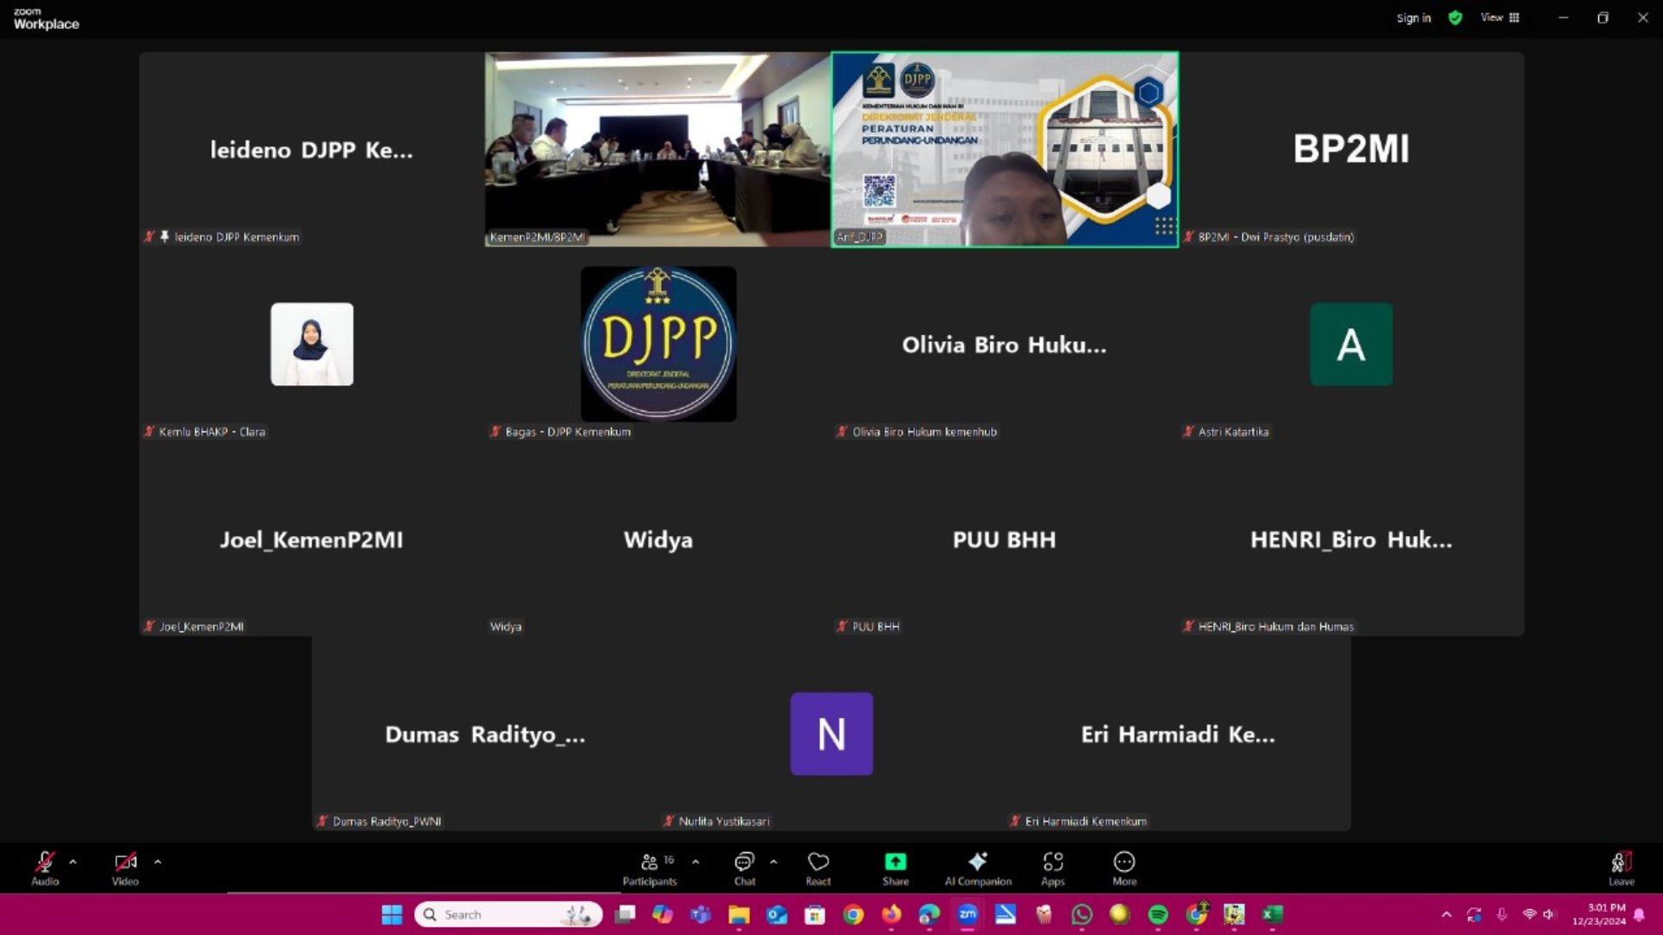This screenshot has width=1663, height=935.
Task: Click the Zoom taskbar icon
Action: pos(967,914)
